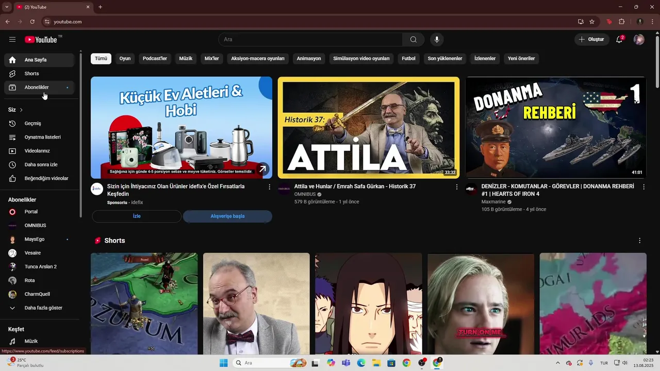660x371 pixels.
Task: Open Müzik under Keşfet
Action: tap(39, 341)
